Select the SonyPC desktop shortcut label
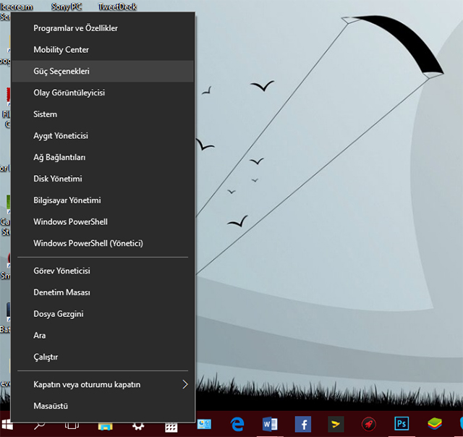Screen dimensions: 463x437 point(67,7)
